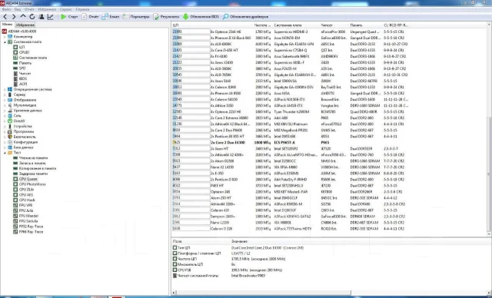Collapse the Тест tree node

click(x=5, y=153)
